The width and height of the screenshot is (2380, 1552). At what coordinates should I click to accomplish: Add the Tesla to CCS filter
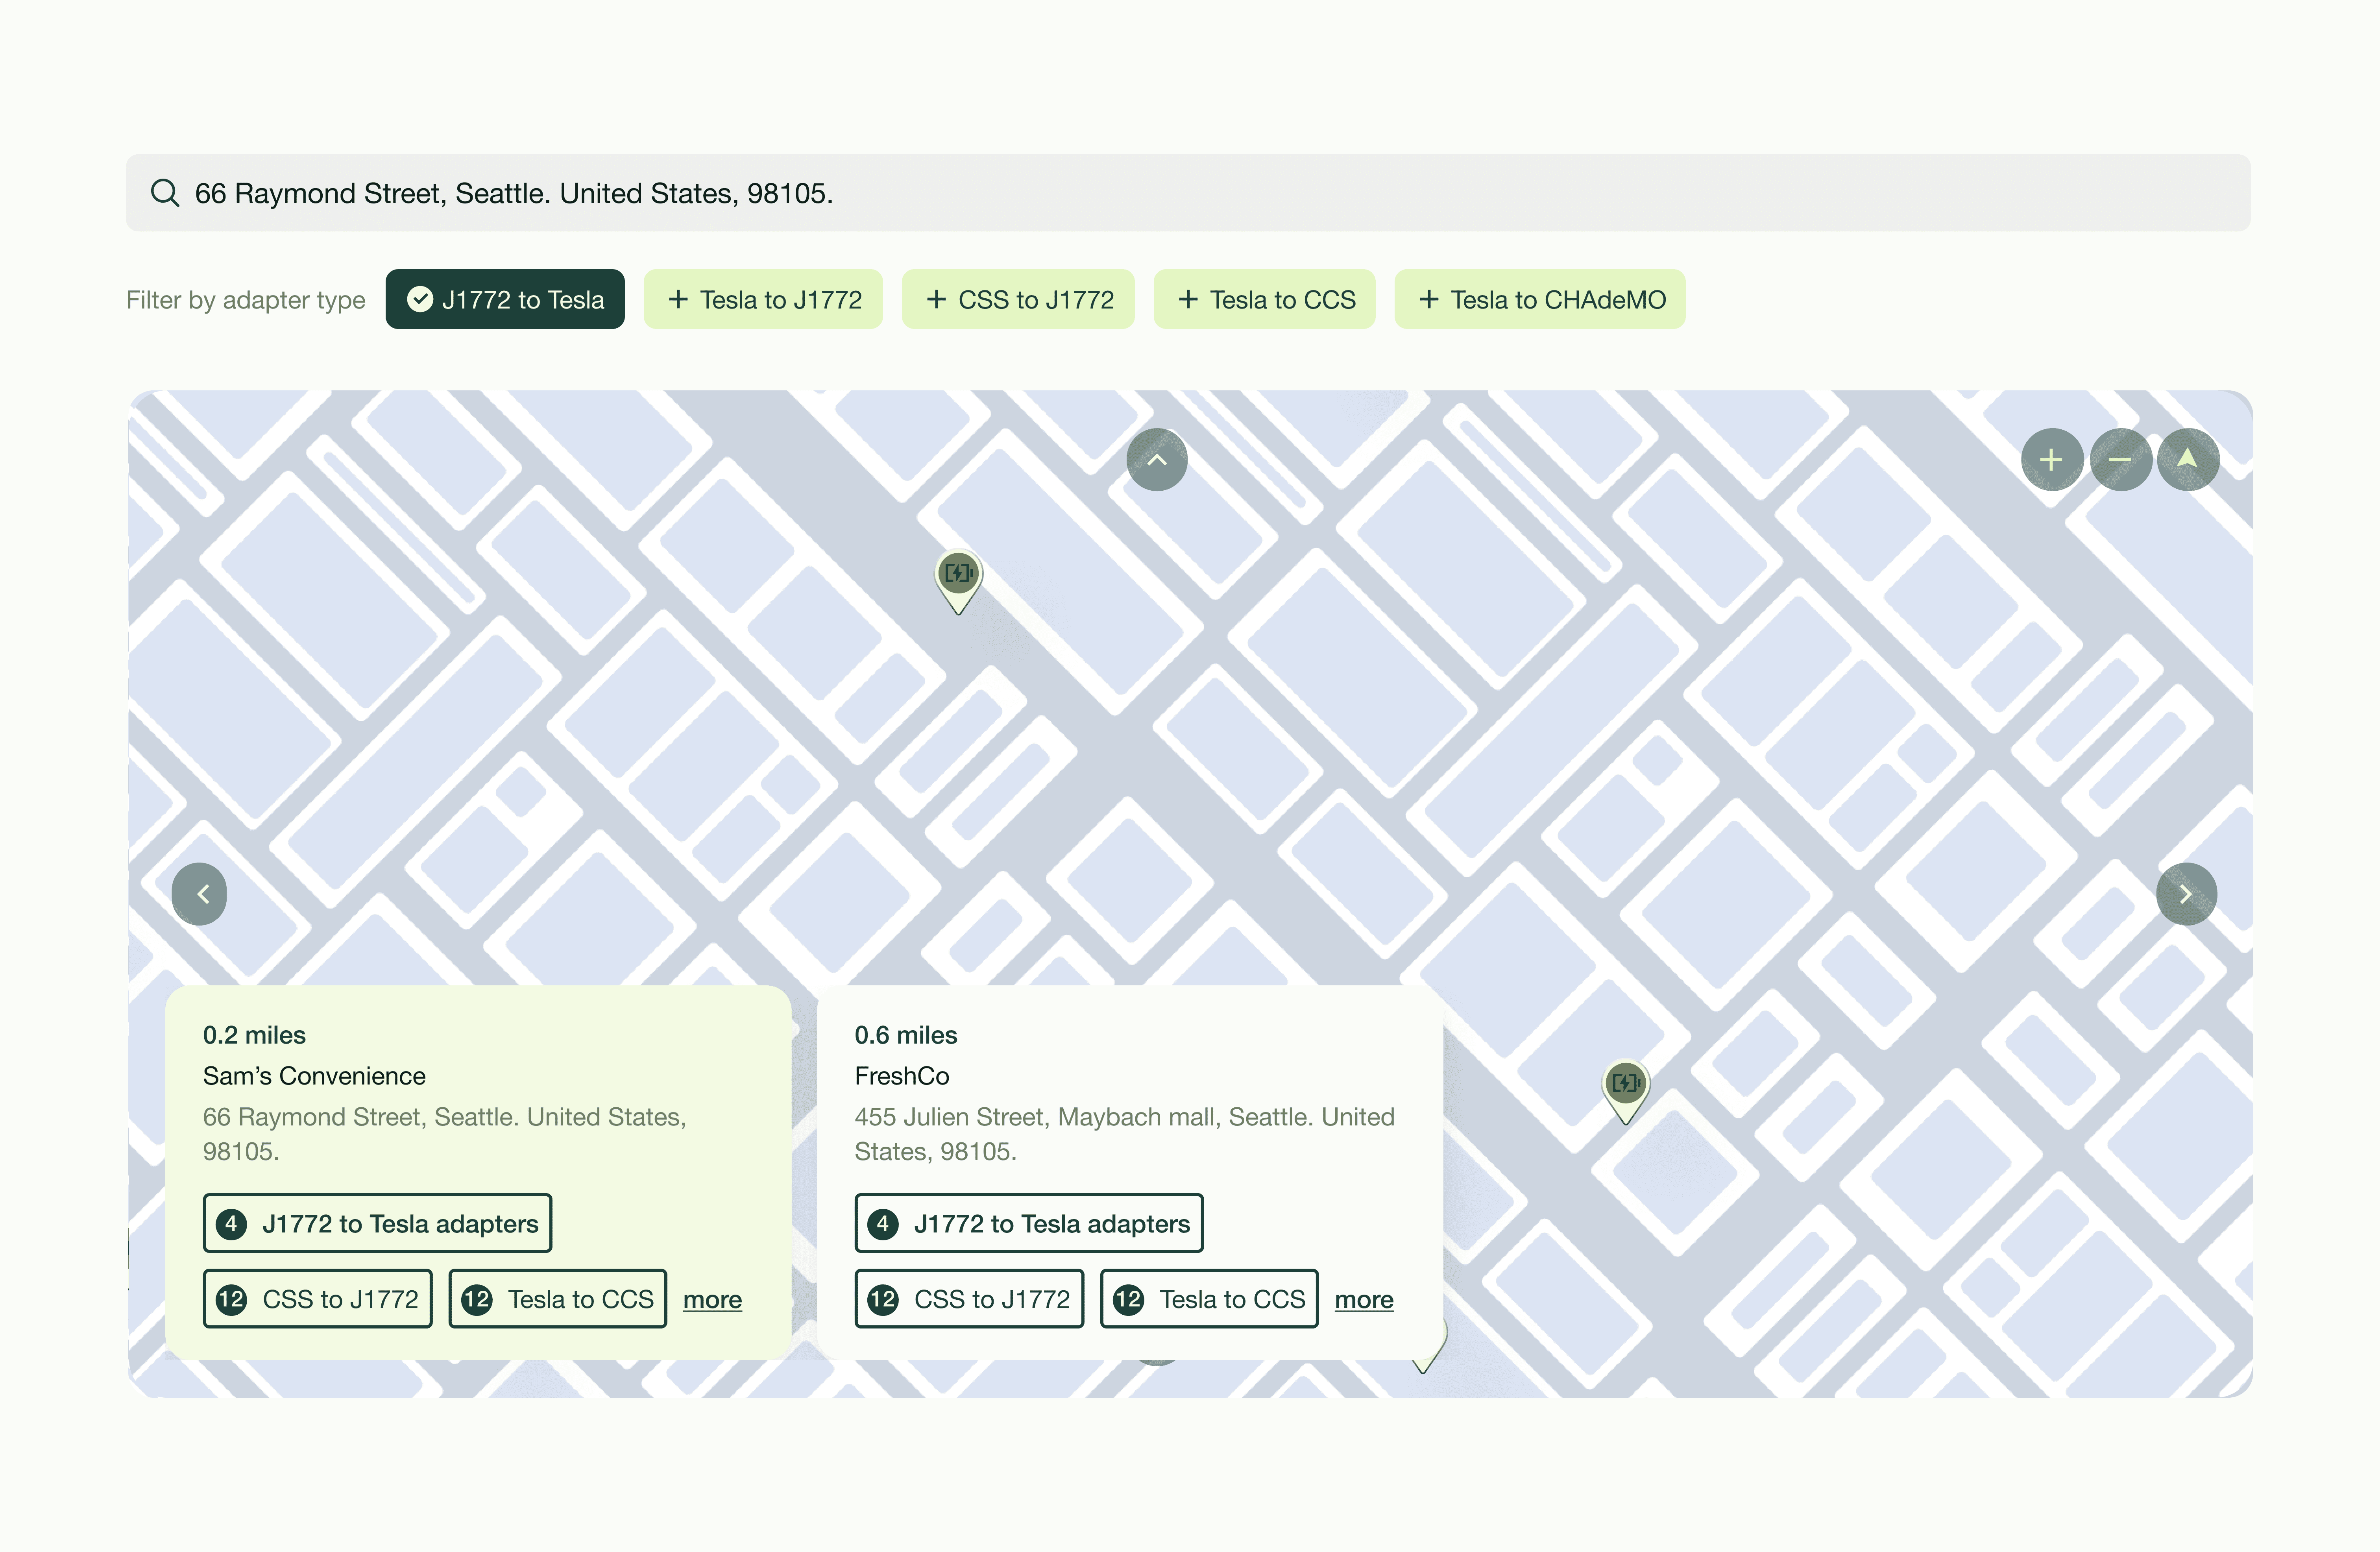pos(1265,300)
